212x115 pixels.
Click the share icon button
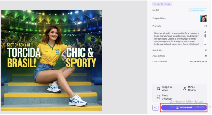click(x=155, y=108)
